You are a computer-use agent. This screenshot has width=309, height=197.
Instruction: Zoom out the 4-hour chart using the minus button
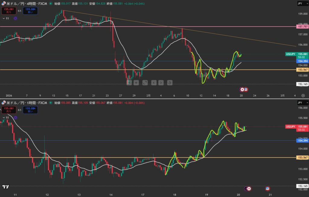tap(129, 82)
